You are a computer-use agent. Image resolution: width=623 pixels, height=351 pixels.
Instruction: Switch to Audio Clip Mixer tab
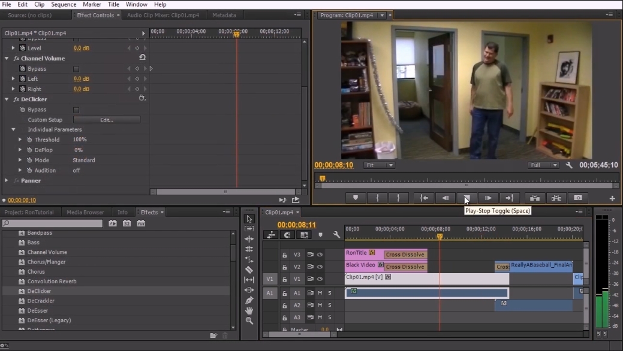coord(163,15)
